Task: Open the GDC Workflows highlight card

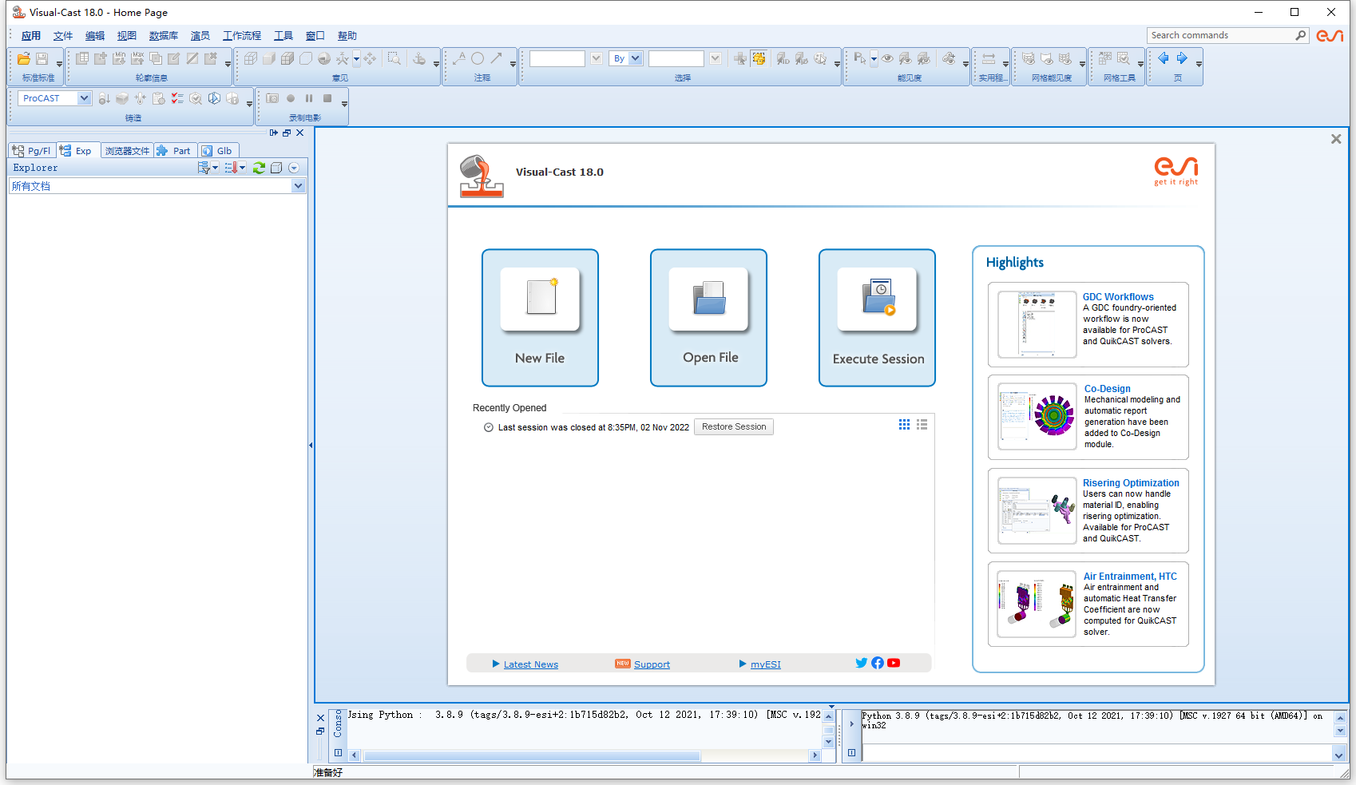Action: tap(1088, 324)
